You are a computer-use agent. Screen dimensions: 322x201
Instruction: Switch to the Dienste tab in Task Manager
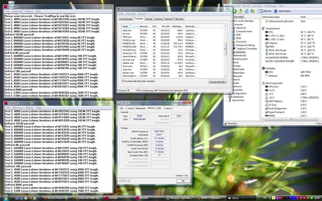(149, 19)
